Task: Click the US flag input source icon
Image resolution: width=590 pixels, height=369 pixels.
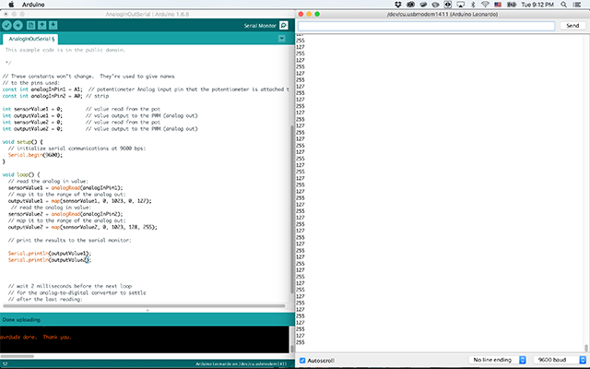Action: [498, 5]
